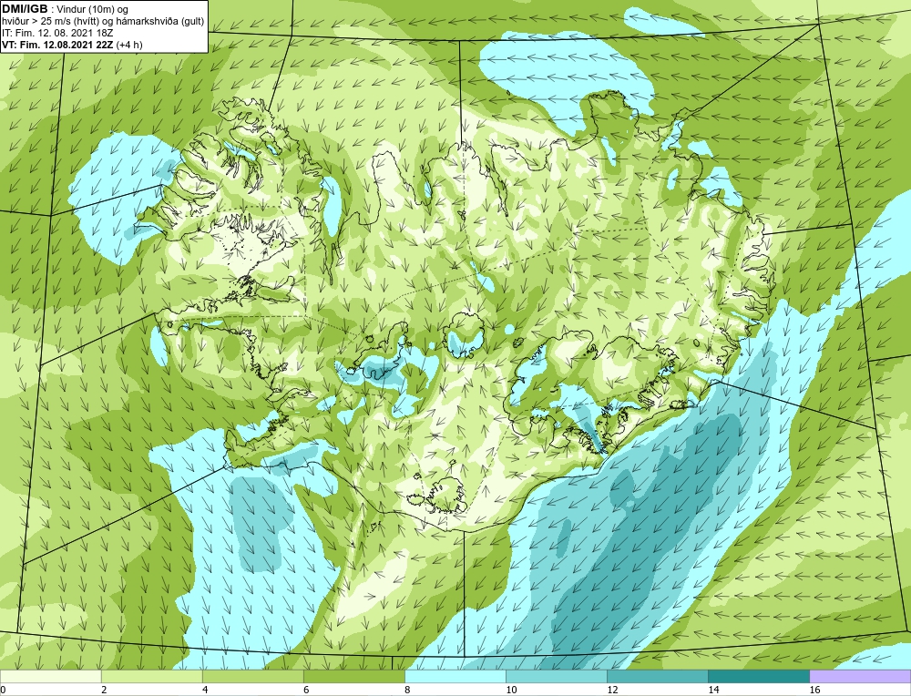Click the 0–2 m/s pale legend swatch
911x696 pixels.
(50, 676)
